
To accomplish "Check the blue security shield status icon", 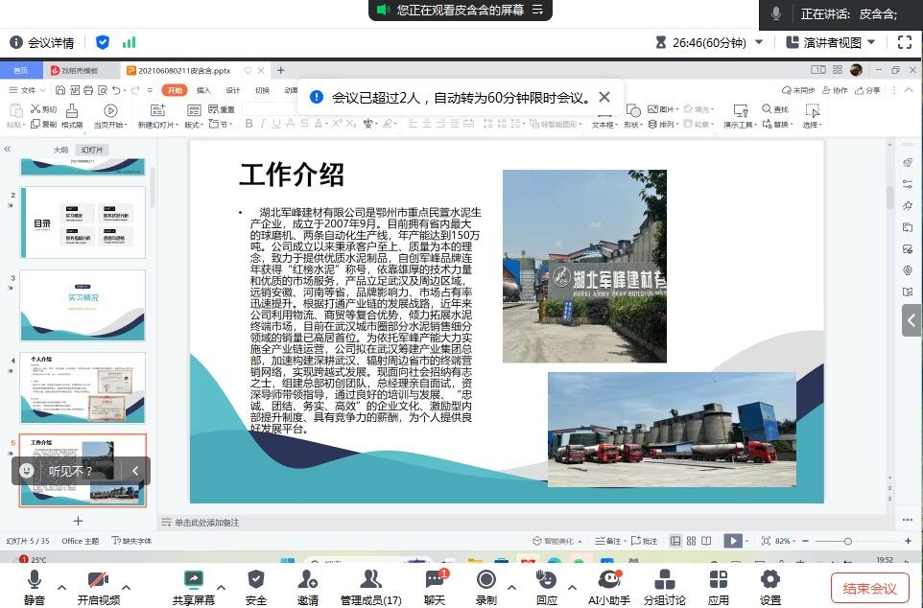I will (x=103, y=42).
